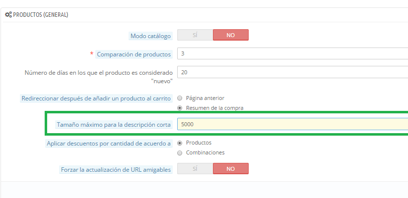The image size is (408, 198).
Task: Click the Comparación de productos label
Action: [134, 54]
